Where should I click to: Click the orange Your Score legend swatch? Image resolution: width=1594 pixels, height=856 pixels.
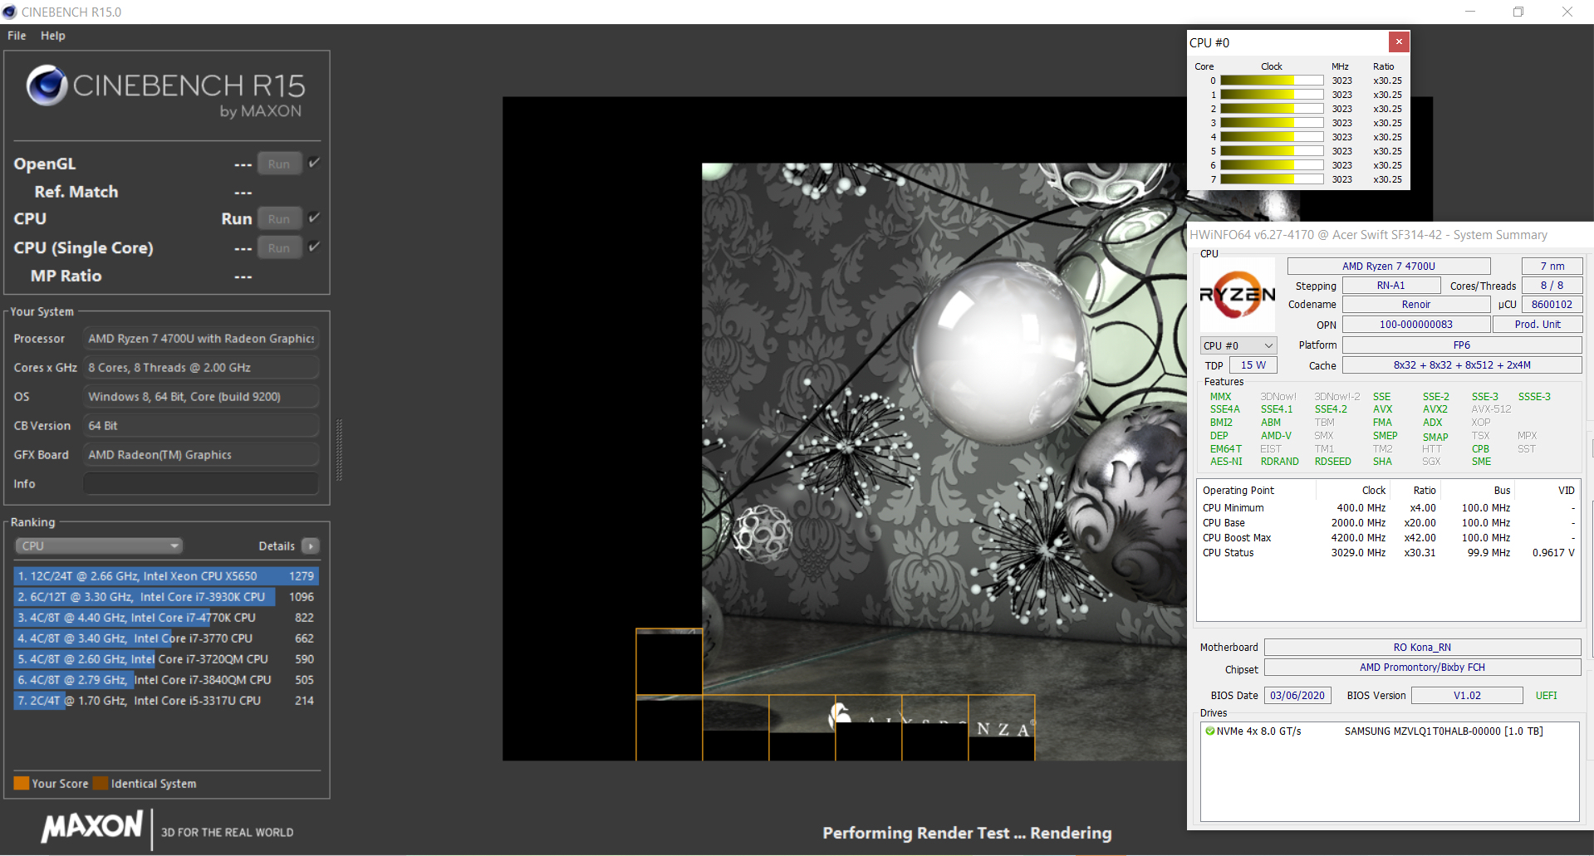[x=22, y=783]
